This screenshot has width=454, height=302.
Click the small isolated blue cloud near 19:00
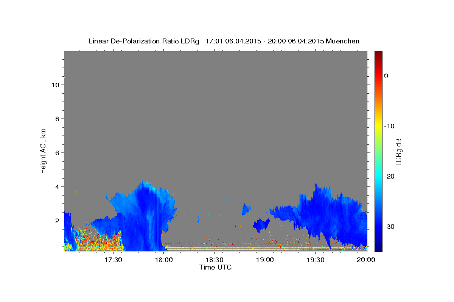click(x=261, y=225)
